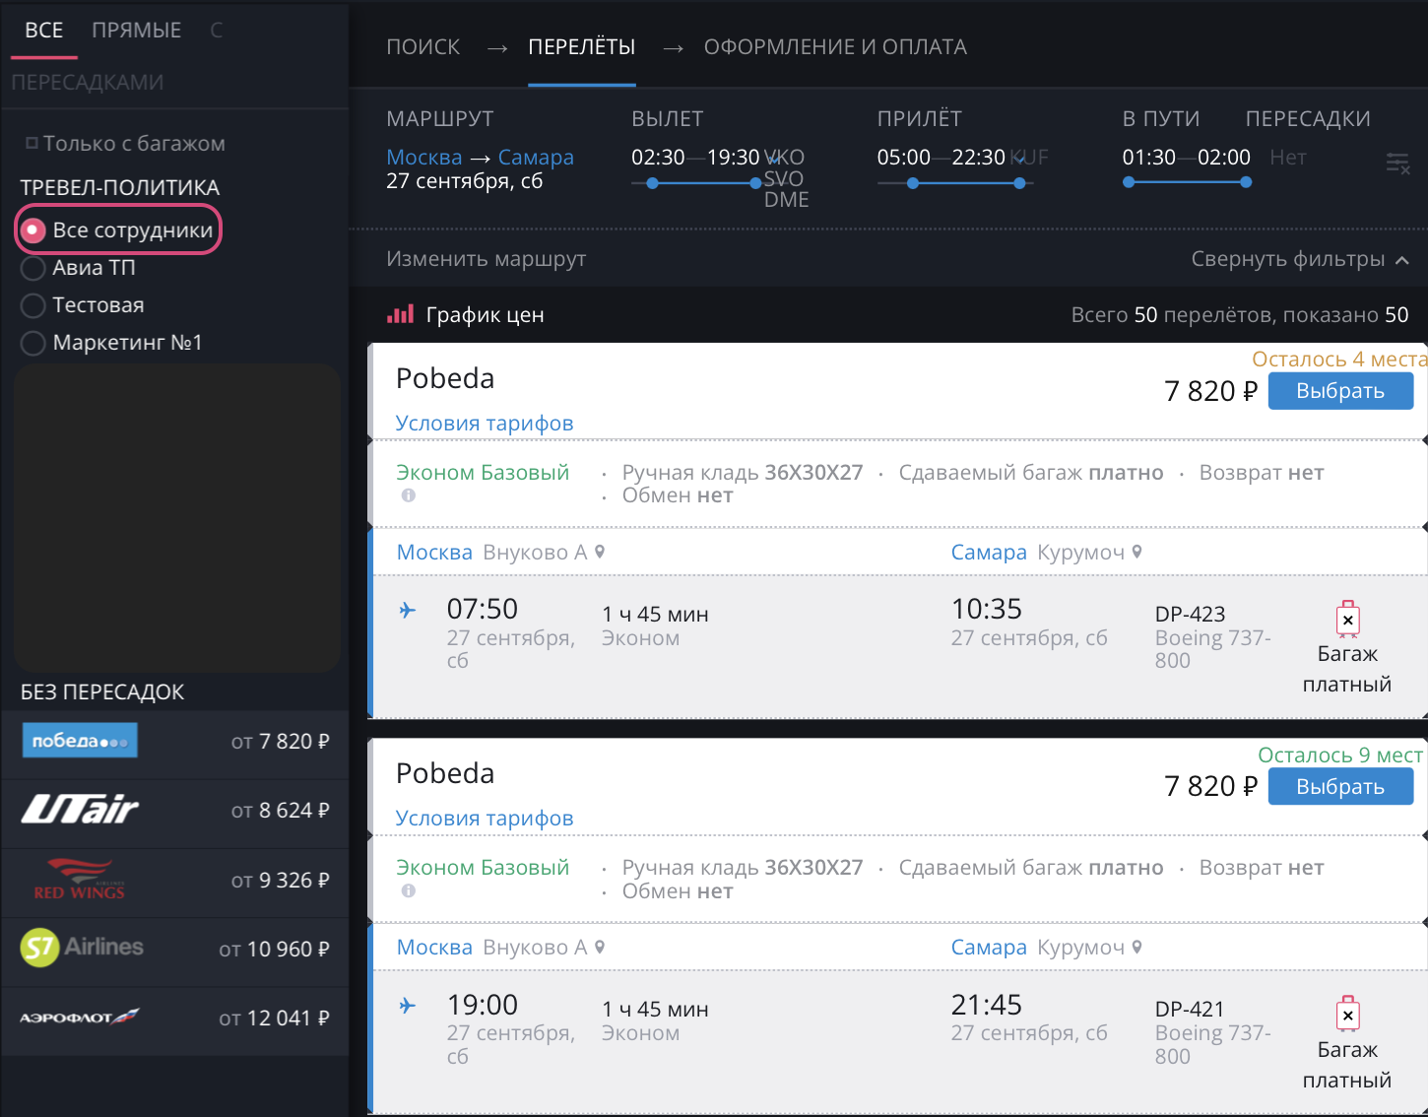Select Авиа ТП travel policy
The width and height of the screenshot is (1428, 1117).
pyautogui.click(x=33, y=268)
